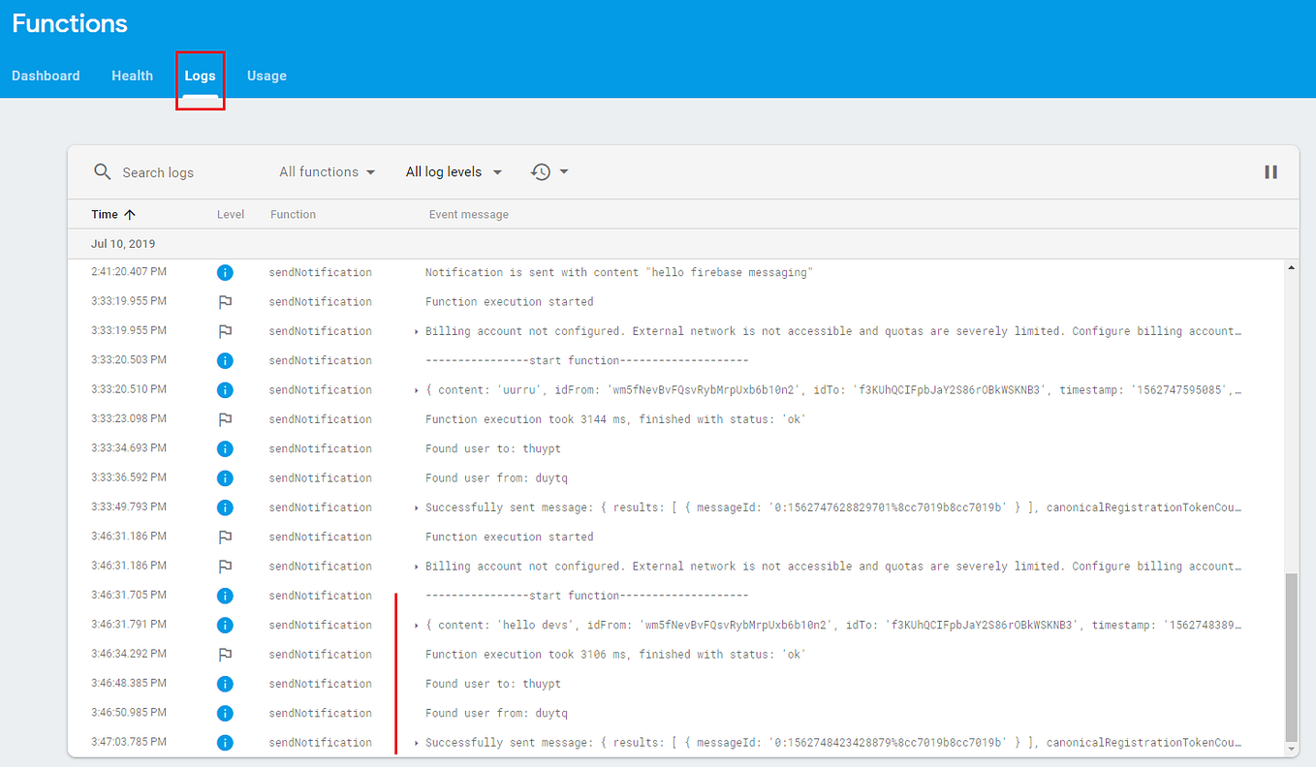Screen dimensions: 1316x767
Task: Click the search magnifier icon in log toolbar
Action: tap(103, 171)
